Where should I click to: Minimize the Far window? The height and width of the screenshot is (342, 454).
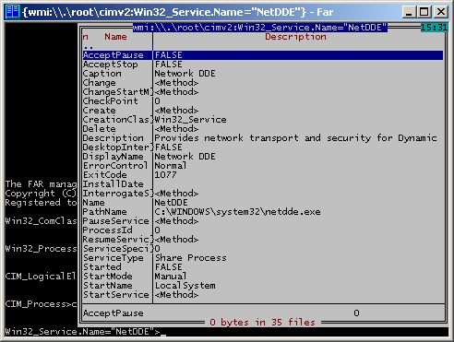point(409,12)
